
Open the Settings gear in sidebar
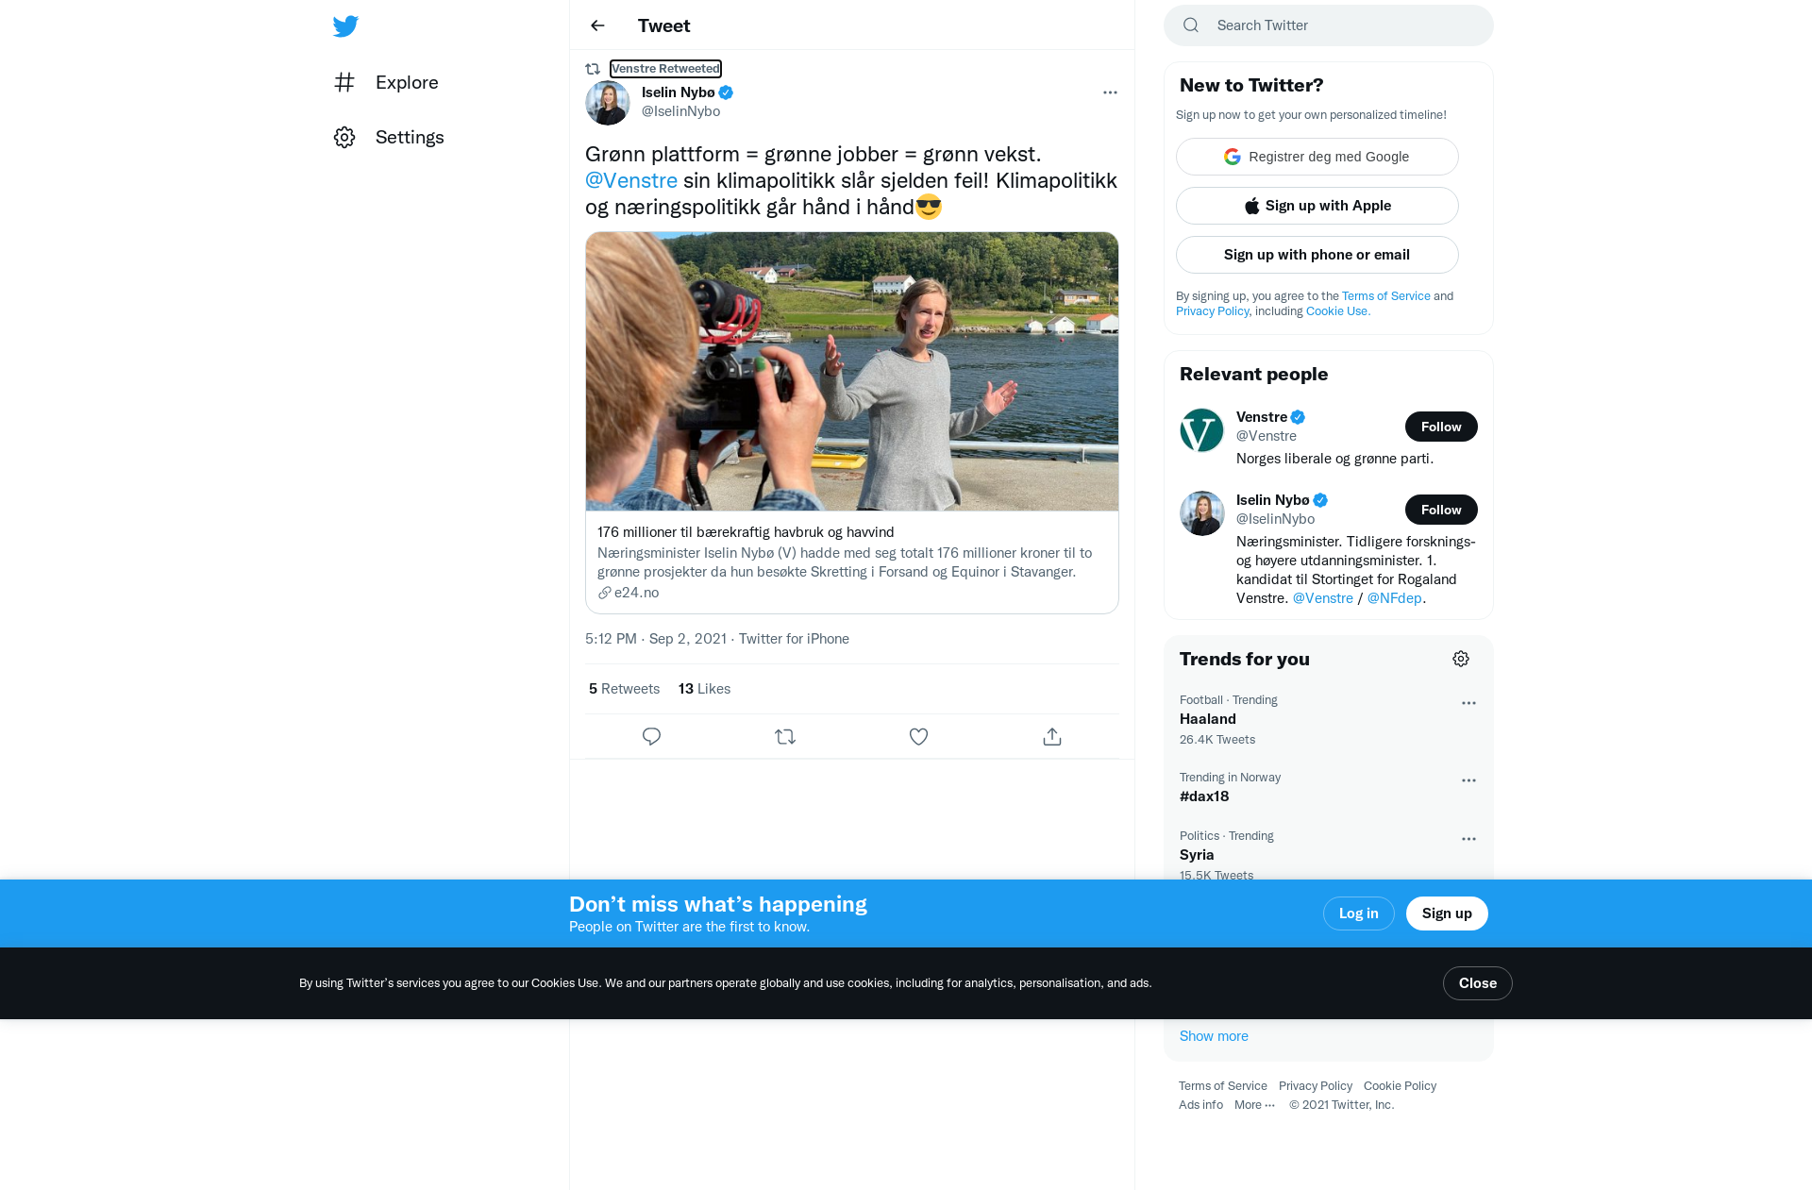click(344, 138)
